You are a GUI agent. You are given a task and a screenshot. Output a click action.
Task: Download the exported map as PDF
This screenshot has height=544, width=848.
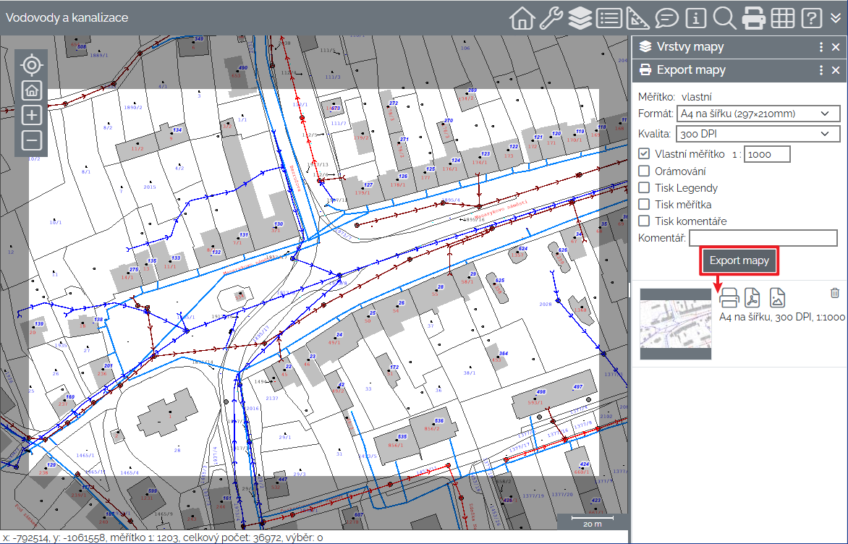point(752,297)
